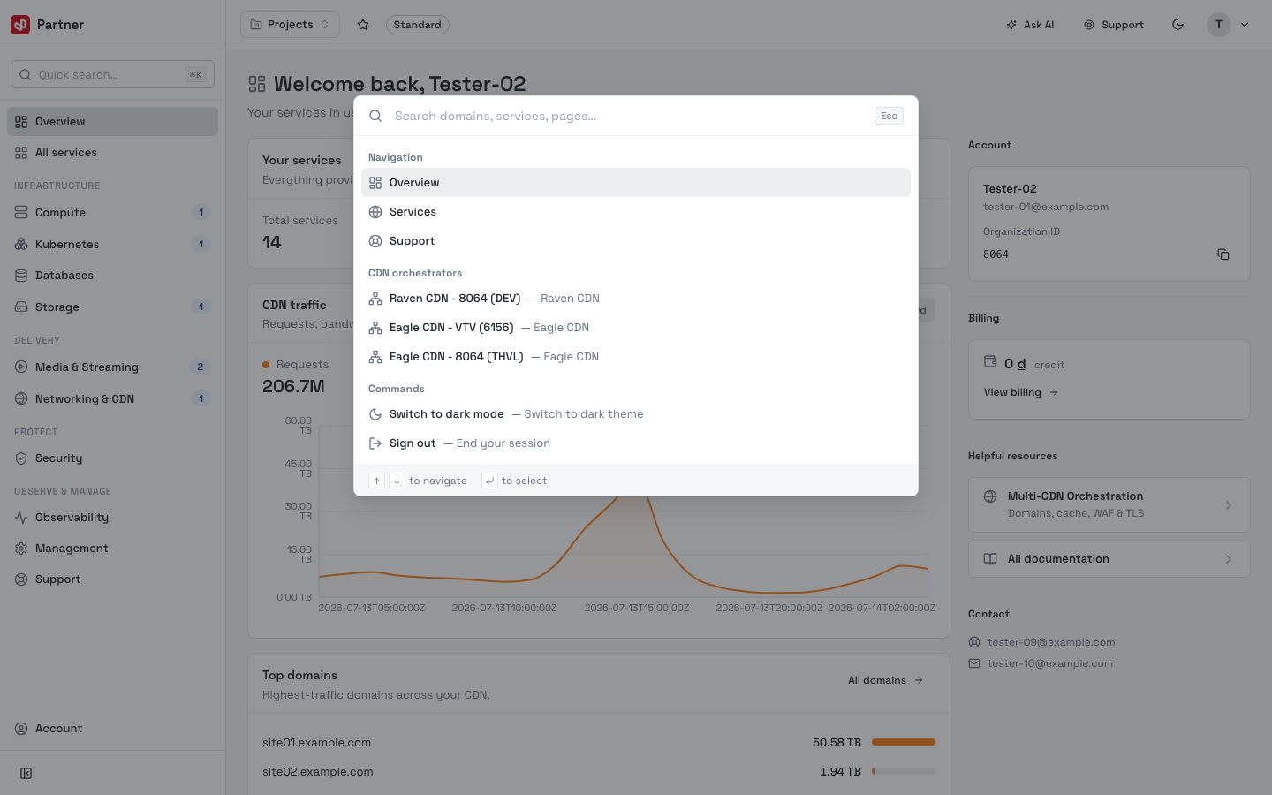Image resolution: width=1272 pixels, height=795 pixels.
Task: Click site02.example.com traffic bar
Action: pos(904,771)
